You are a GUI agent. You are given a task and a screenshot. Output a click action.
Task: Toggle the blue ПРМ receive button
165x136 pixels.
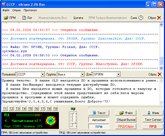pyautogui.click(x=99, y=127)
